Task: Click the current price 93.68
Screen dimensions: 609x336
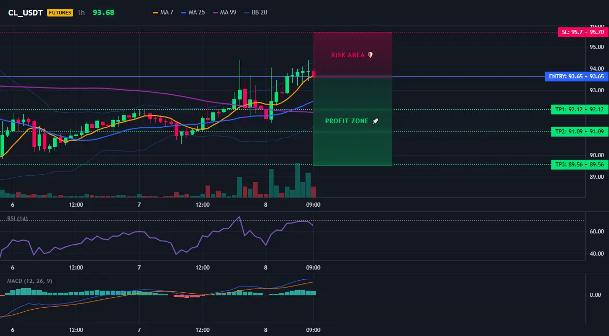Action: 104,12
